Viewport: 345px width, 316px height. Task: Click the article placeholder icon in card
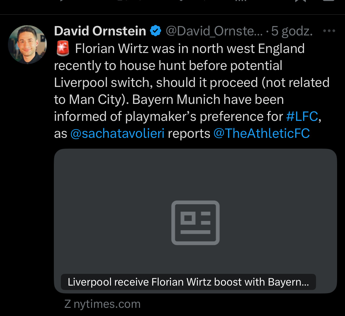click(x=195, y=223)
